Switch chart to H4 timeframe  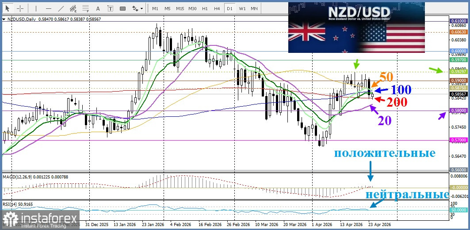pyautogui.click(x=217, y=8)
